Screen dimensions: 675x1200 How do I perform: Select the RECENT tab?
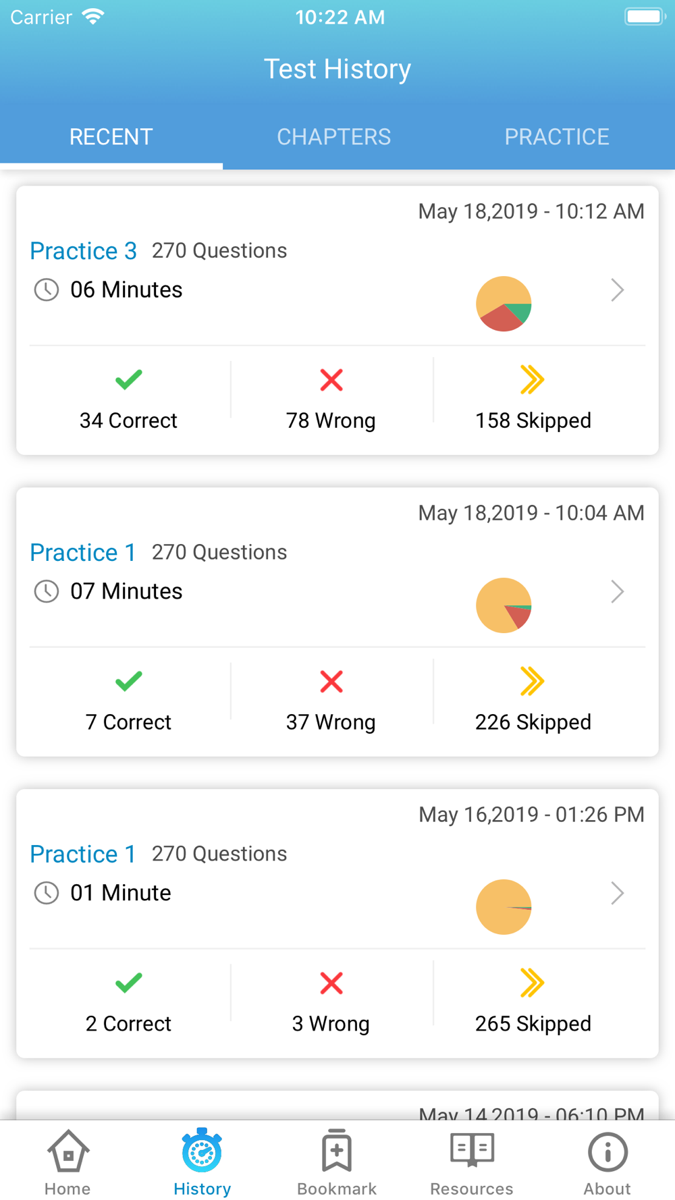(111, 137)
